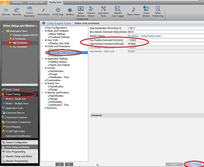The height and width of the screenshot is (167, 204).
Task: Click the Modbus icon
Action: tap(70, 12)
